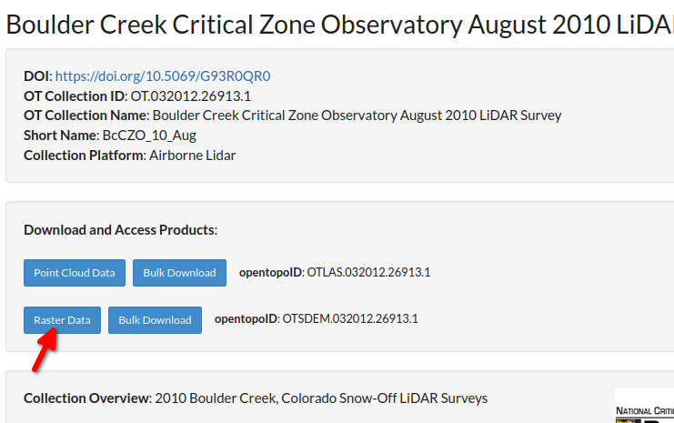This screenshot has height=423, width=674.
Task: Click the BcCZO_10_Aug short name value
Action: (x=149, y=136)
